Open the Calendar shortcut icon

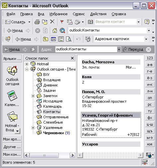tap(12, 96)
